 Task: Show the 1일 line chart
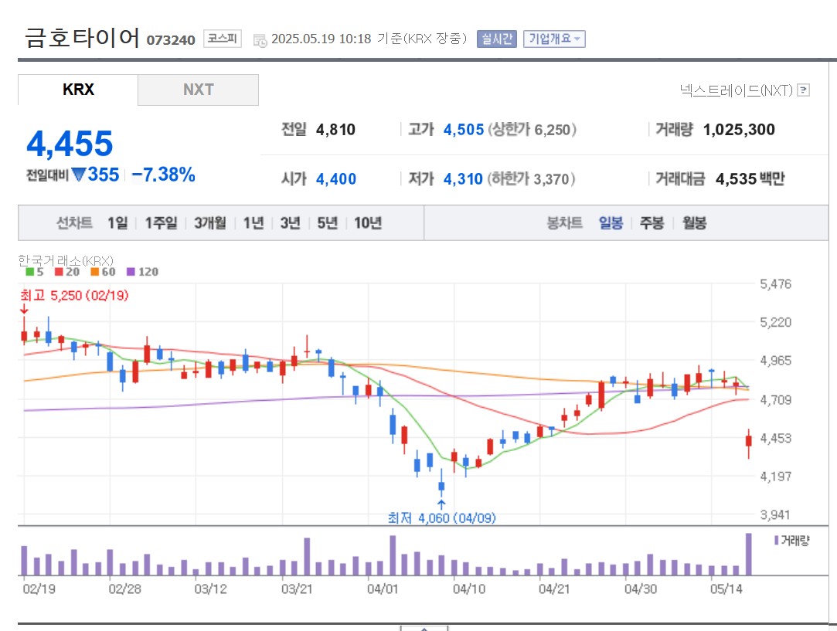117,223
